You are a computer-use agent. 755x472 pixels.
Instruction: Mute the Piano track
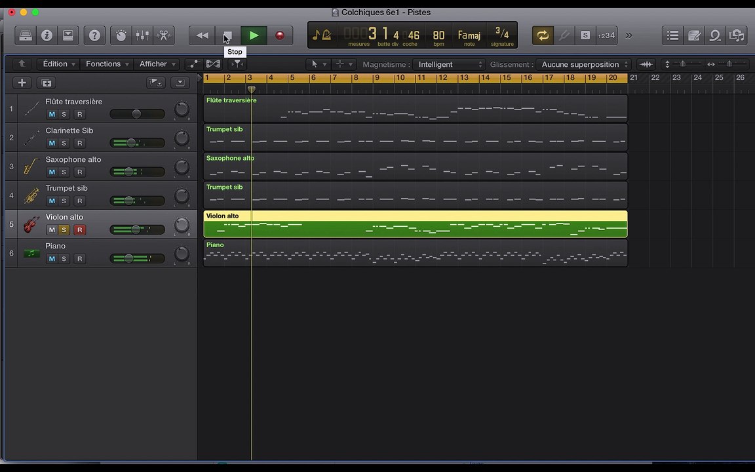(52, 259)
